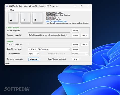Click the Ahk2Exe app icon in title bar
Image resolution: width=120 pixels, height=95 pixels.
pos(7,6)
